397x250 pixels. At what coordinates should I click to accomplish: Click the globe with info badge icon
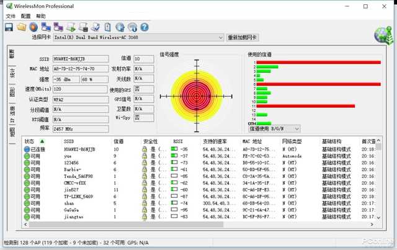pos(132,27)
